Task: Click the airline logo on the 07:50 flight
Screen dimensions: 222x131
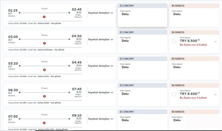Action: 44,123
